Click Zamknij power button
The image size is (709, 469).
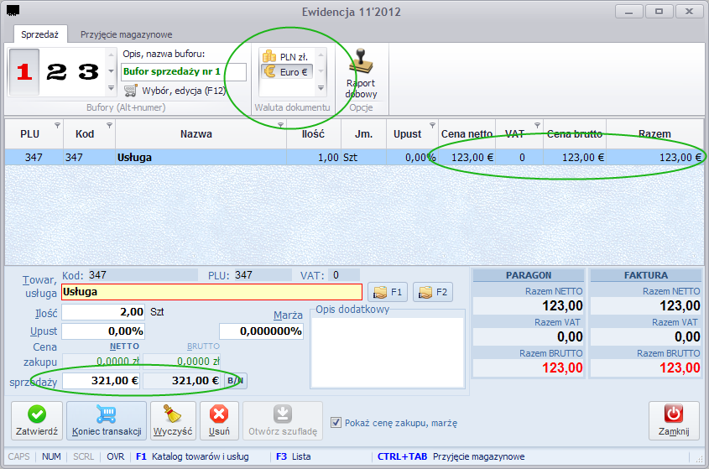[x=674, y=420]
